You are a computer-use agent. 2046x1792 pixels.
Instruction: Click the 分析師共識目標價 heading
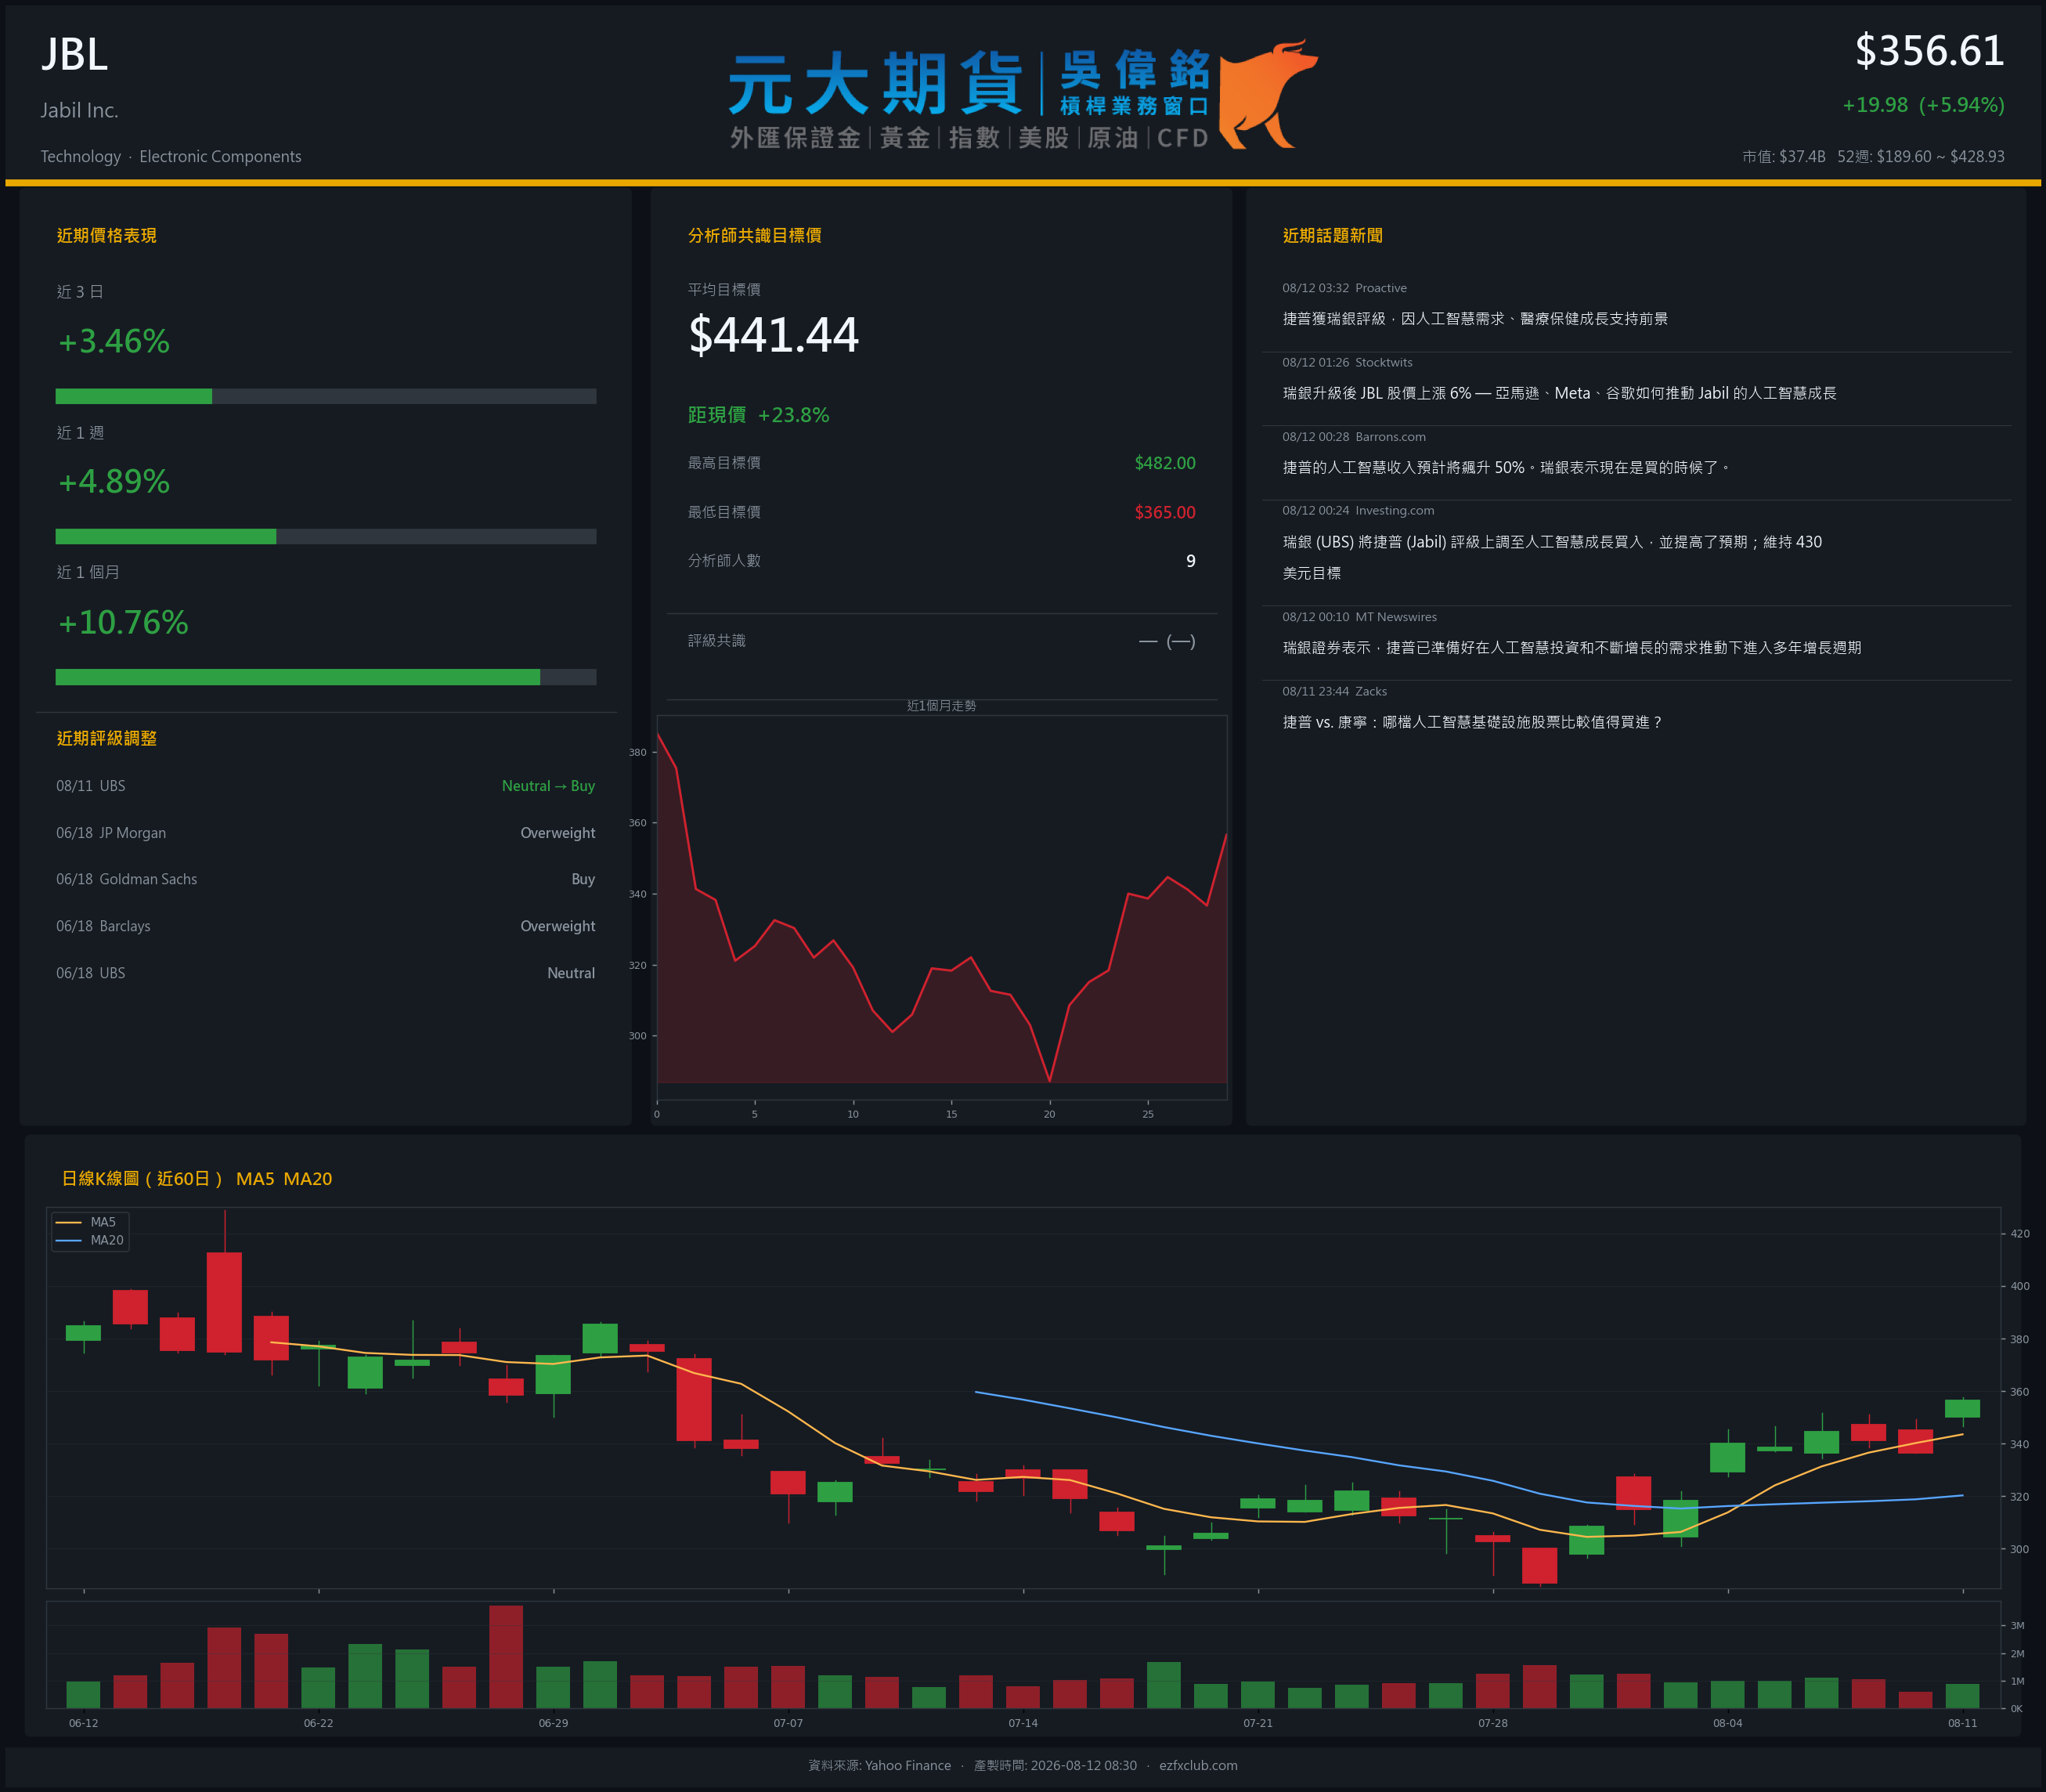point(755,235)
